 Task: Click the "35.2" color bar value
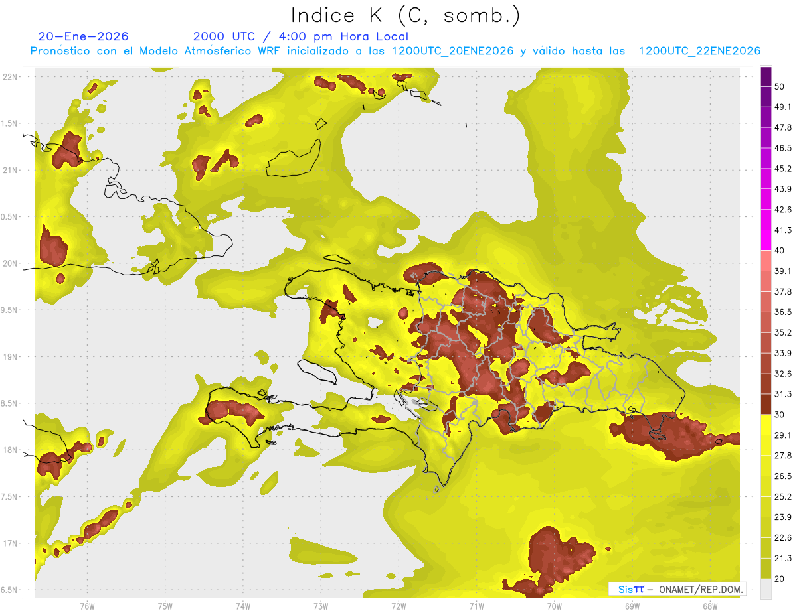783,332
